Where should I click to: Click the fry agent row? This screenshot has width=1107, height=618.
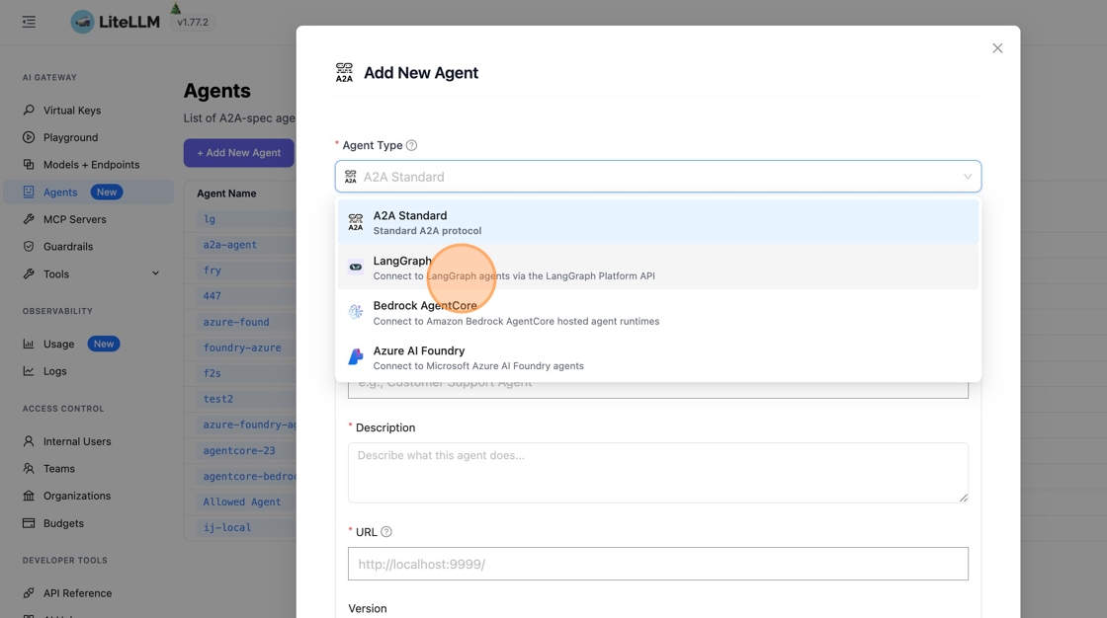coord(212,270)
